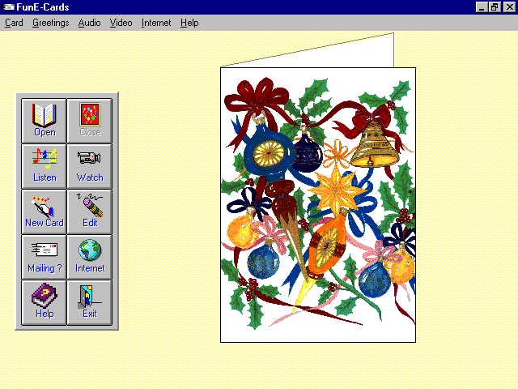
Task: Minimize the FunE-Cards window
Action: [x=482, y=7]
